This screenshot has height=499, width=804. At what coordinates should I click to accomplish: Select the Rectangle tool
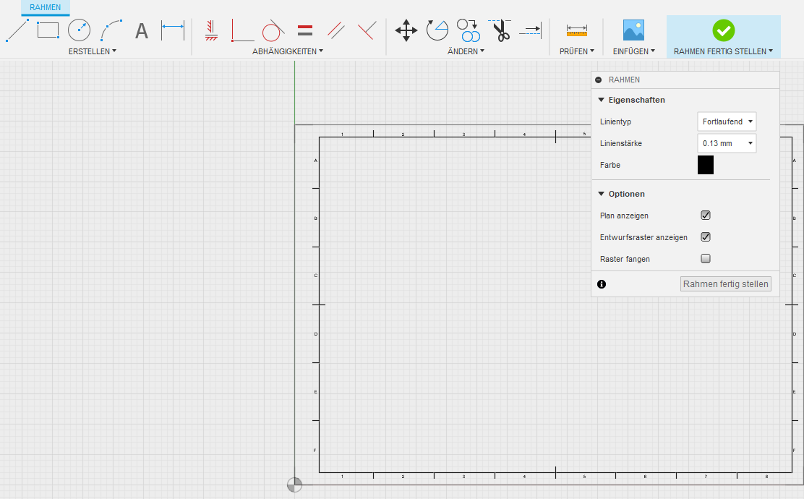(48, 30)
